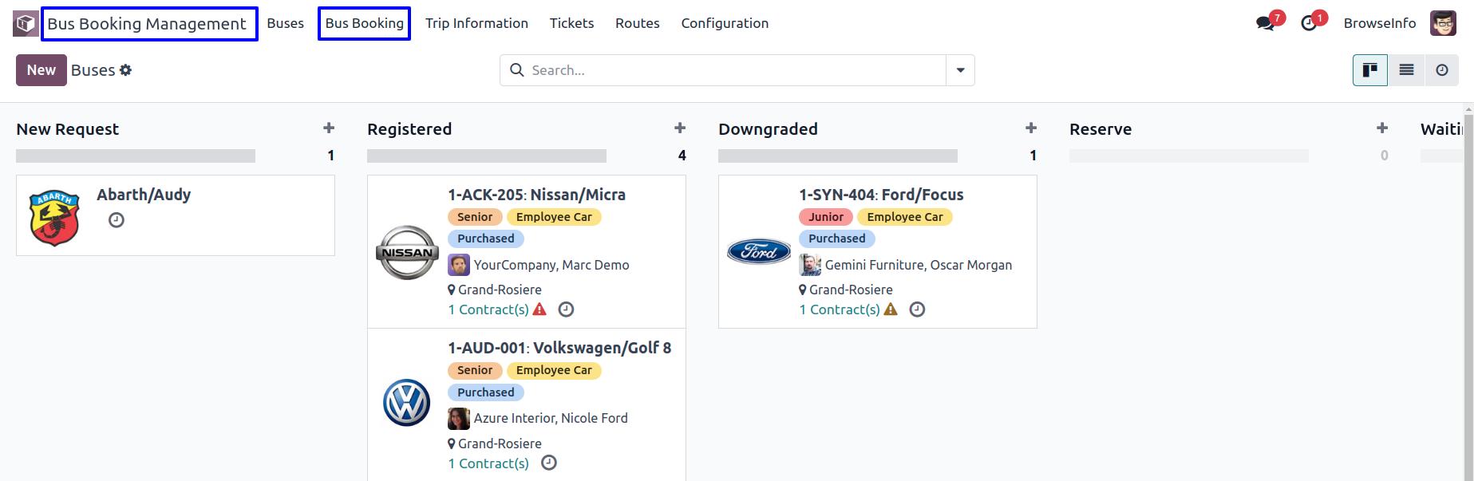Image resolution: width=1474 pixels, height=481 pixels.
Task: Click the Downgraded column header
Action: click(x=768, y=129)
